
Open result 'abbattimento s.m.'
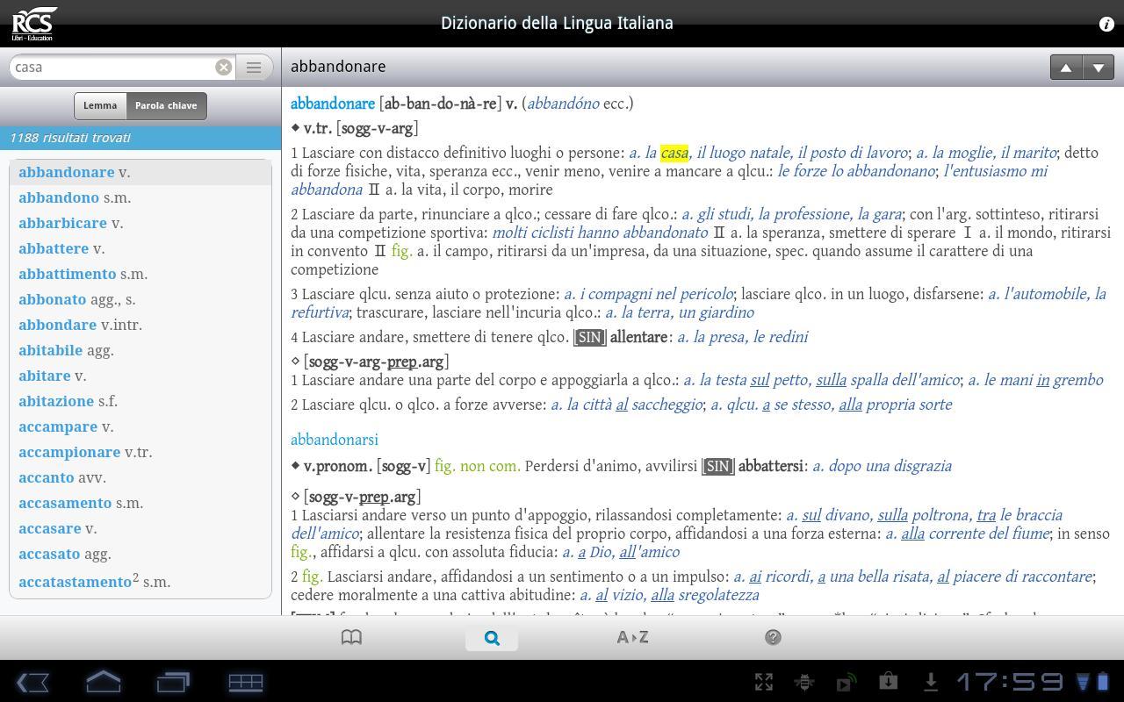[140, 274]
